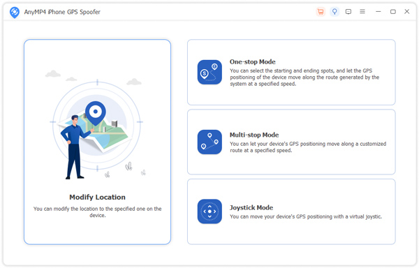Click the Joystick Mode directional pad icon
Screen dimensions: 419x268
pos(209,211)
